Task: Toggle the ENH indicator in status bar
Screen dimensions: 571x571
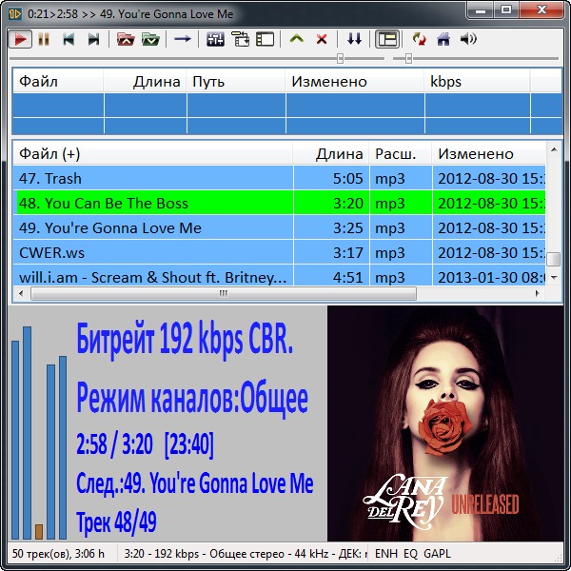Action: (x=386, y=553)
